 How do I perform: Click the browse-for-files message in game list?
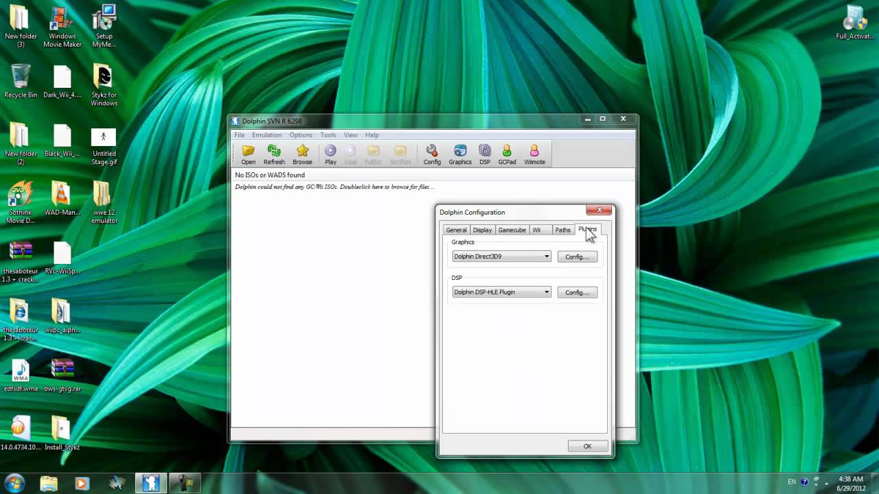pos(334,187)
